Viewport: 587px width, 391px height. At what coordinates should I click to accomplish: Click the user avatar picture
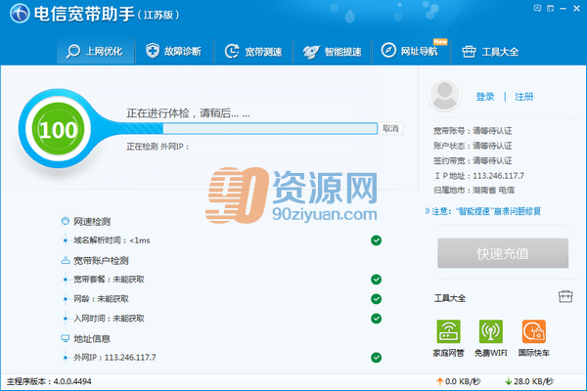(444, 95)
